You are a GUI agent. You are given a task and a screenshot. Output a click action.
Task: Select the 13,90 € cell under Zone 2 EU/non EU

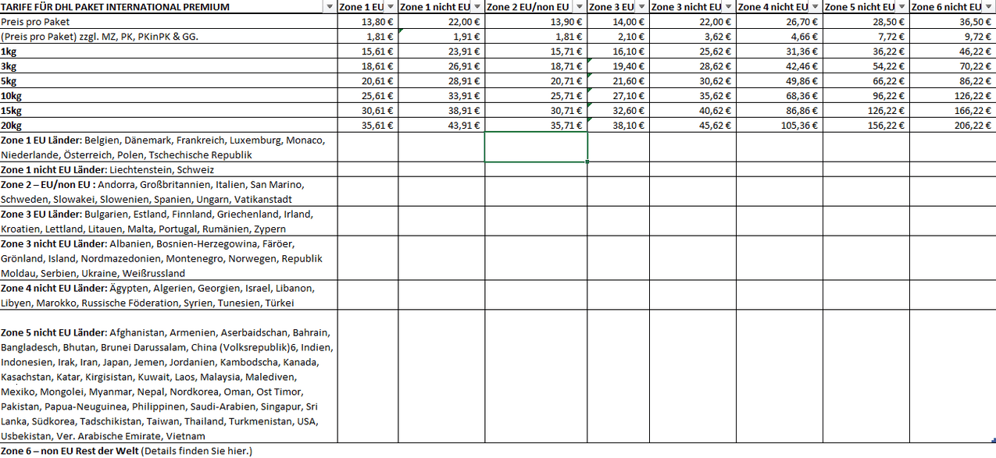(536, 22)
